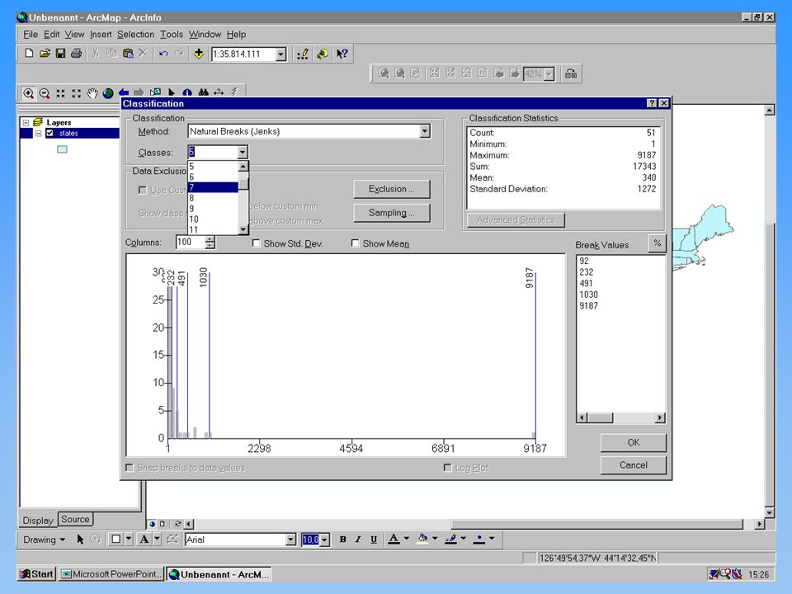Viewport: 792px width, 594px height.
Task: Zoom to full extent globe icon
Action: pos(107,93)
